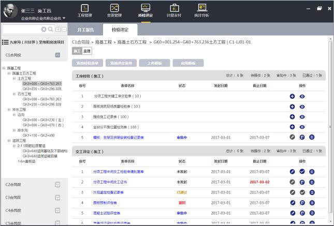Image resolution: width=334 pixels, height=226 pixels.
Task: Click the 上传模板 button
Action: (x=155, y=63)
